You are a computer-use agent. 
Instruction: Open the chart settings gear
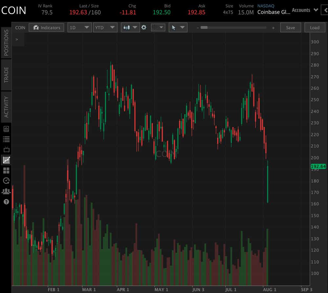[x=144, y=28]
